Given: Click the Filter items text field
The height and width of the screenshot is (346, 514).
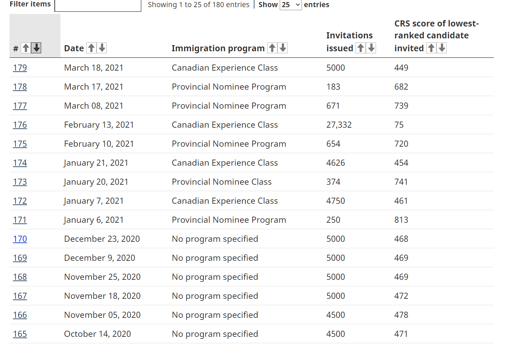Looking at the screenshot, I should (x=98, y=5).
